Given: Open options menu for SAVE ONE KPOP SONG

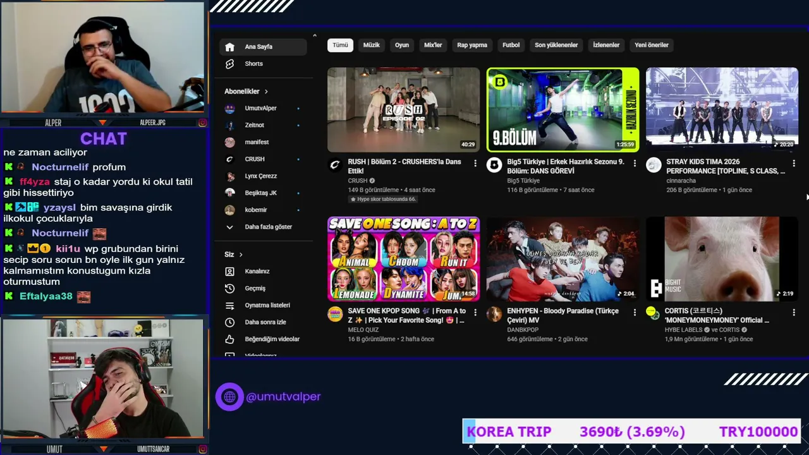Looking at the screenshot, I should click(475, 312).
